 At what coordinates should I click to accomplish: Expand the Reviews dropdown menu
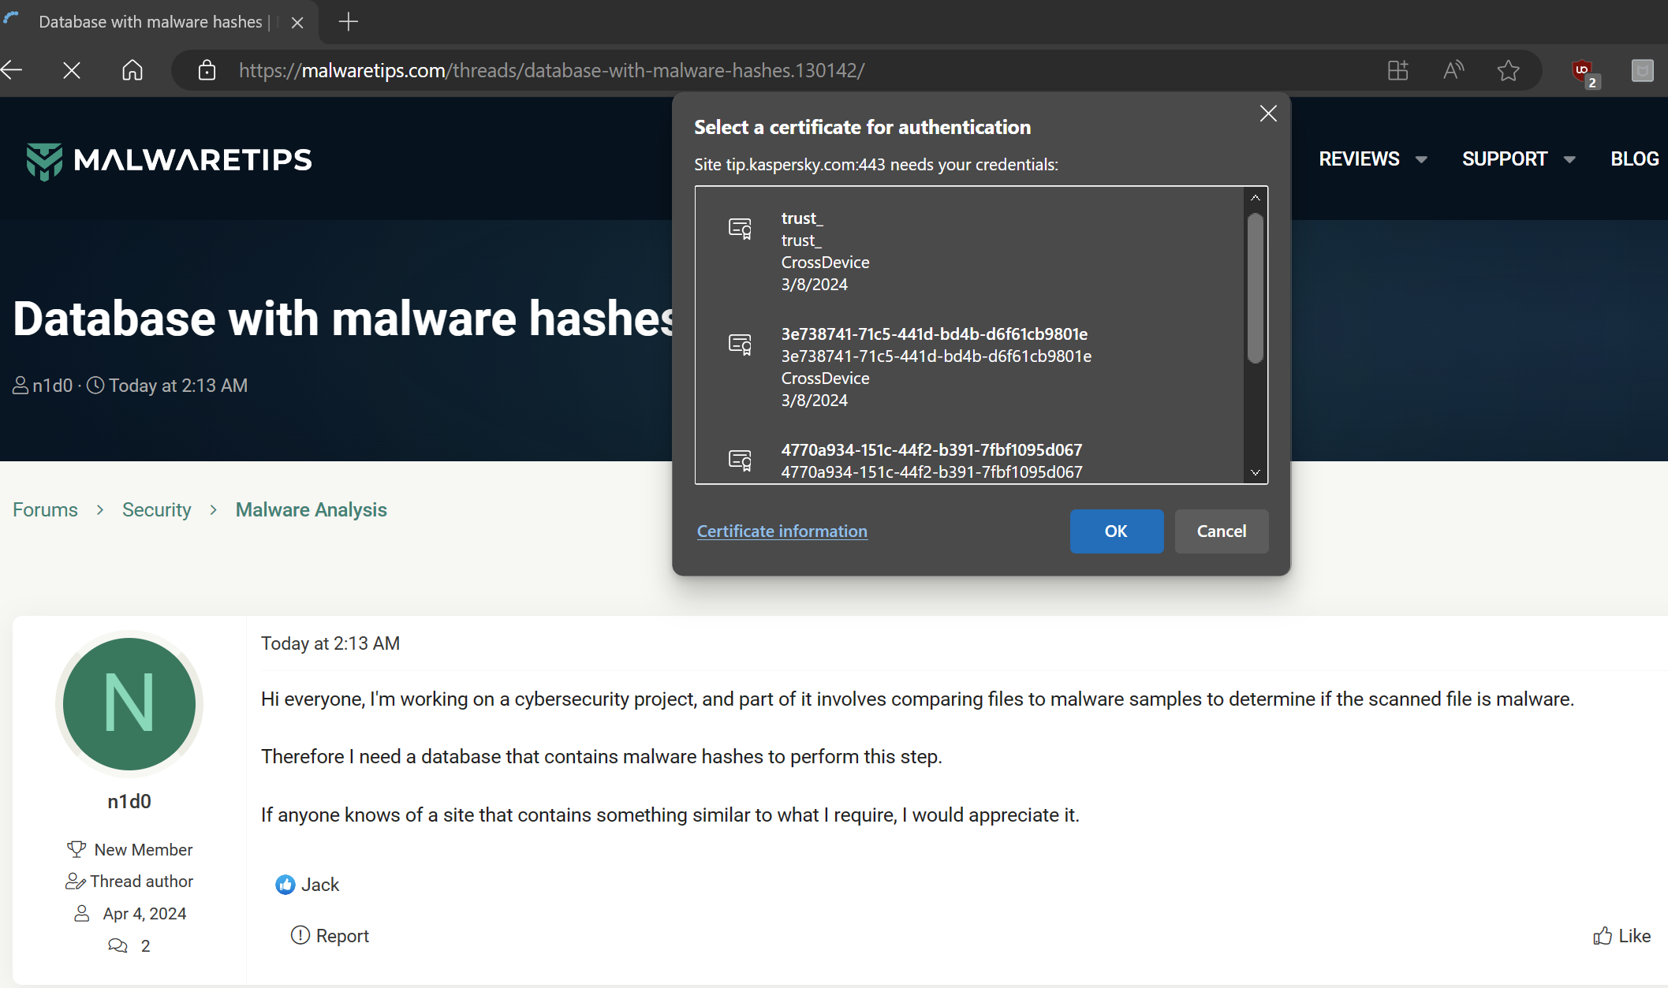tap(1372, 159)
